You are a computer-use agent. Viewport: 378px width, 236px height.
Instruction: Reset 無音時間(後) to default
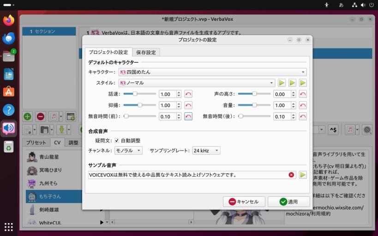pyautogui.click(x=303, y=116)
